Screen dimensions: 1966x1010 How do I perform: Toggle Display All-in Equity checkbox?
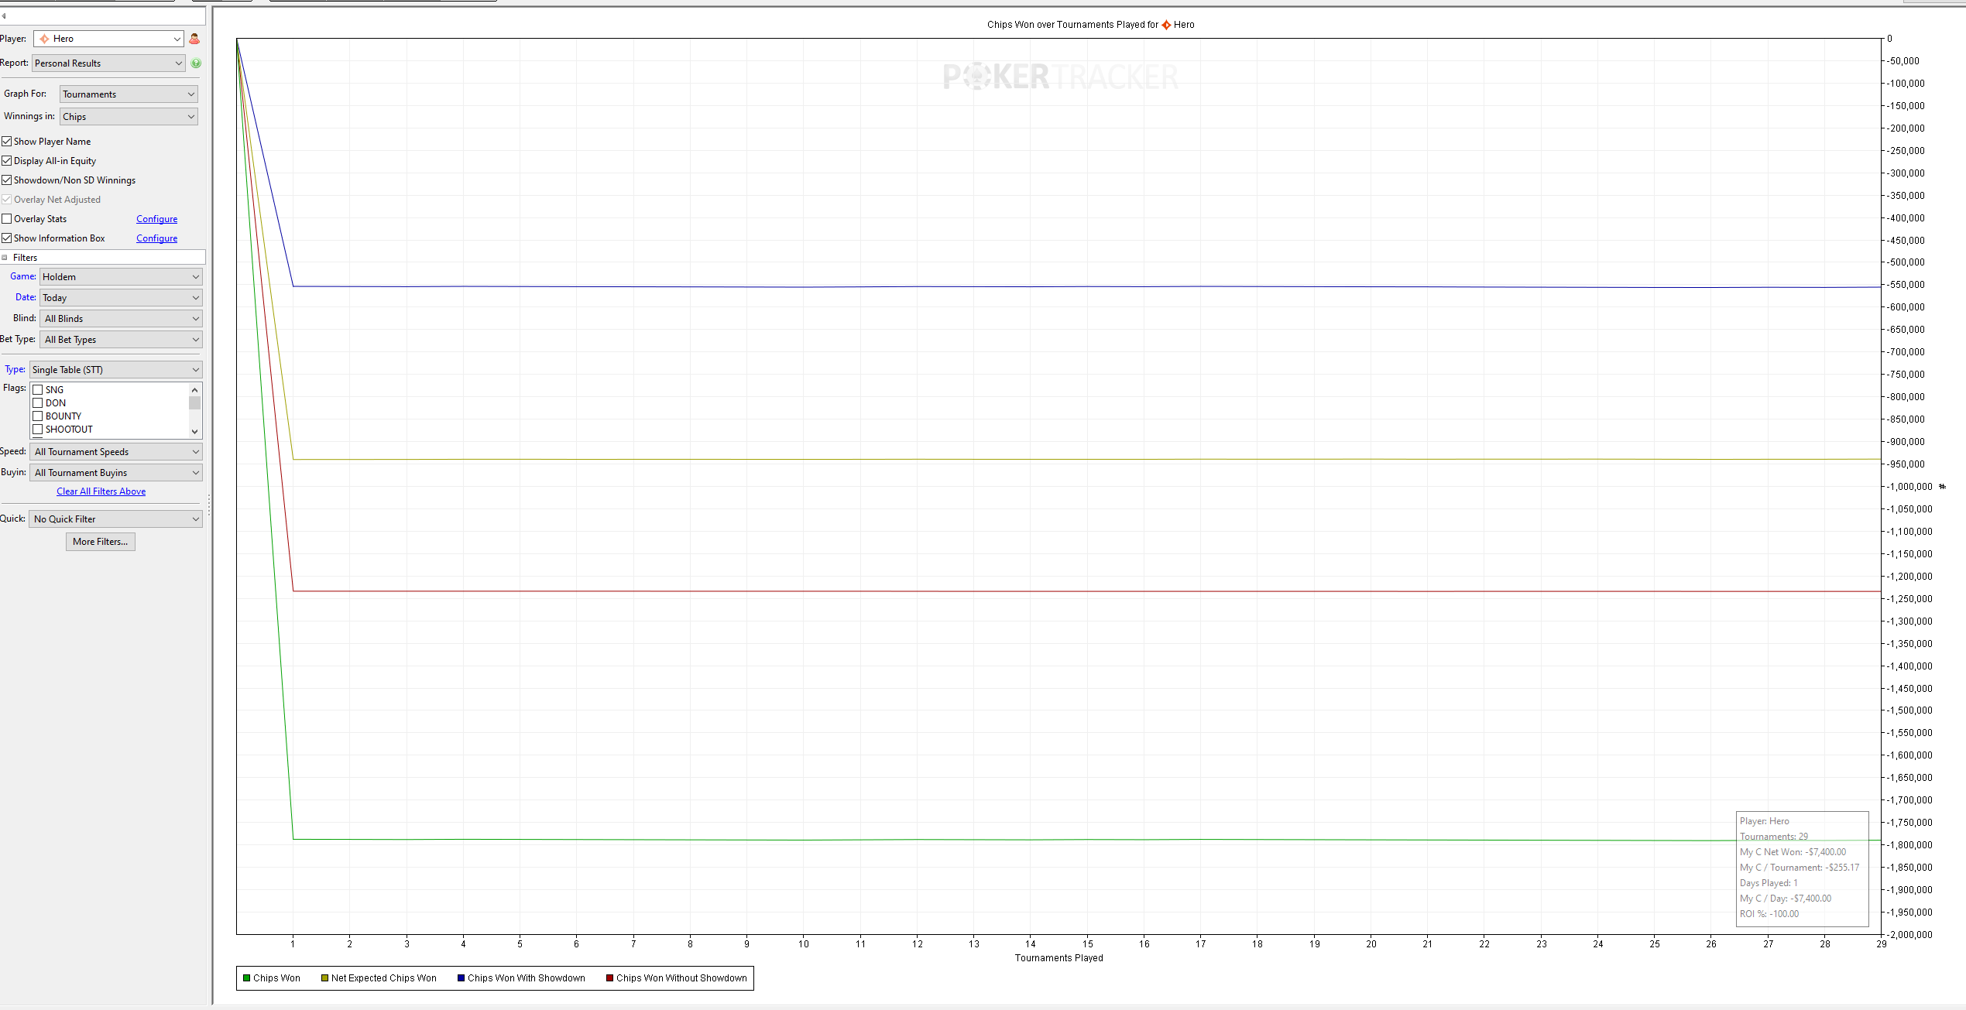[7, 161]
